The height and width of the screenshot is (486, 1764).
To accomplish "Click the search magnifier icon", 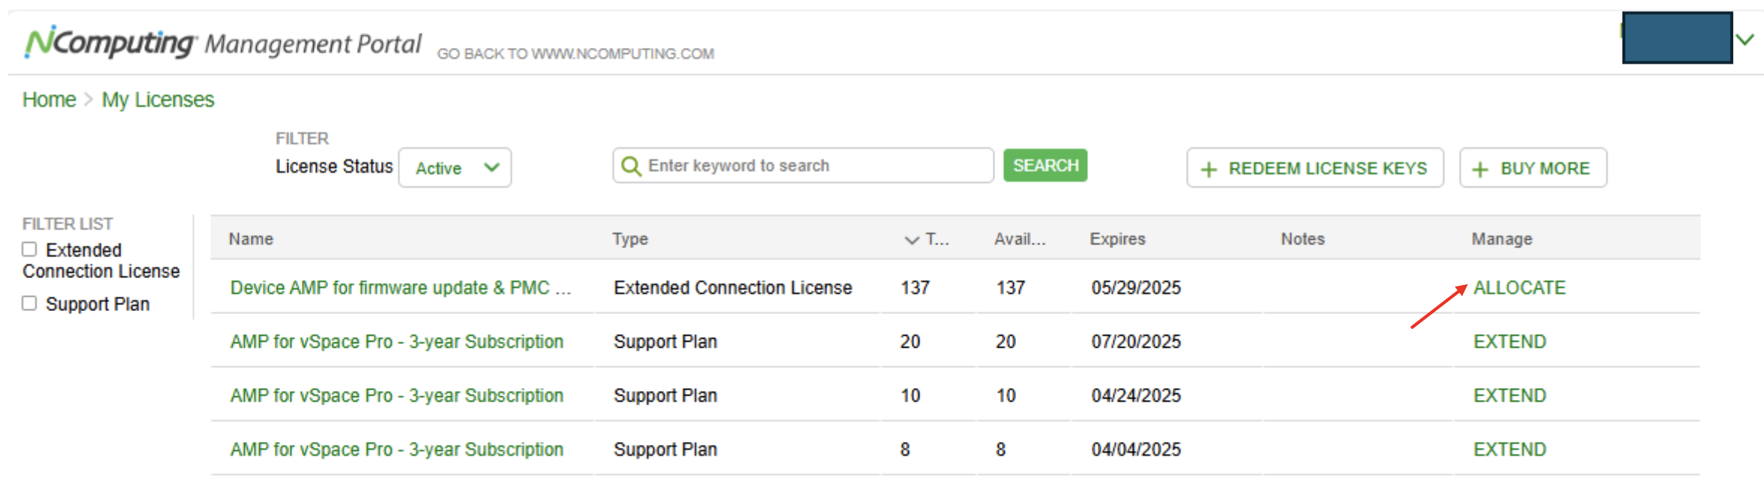I will click(631, 166).
